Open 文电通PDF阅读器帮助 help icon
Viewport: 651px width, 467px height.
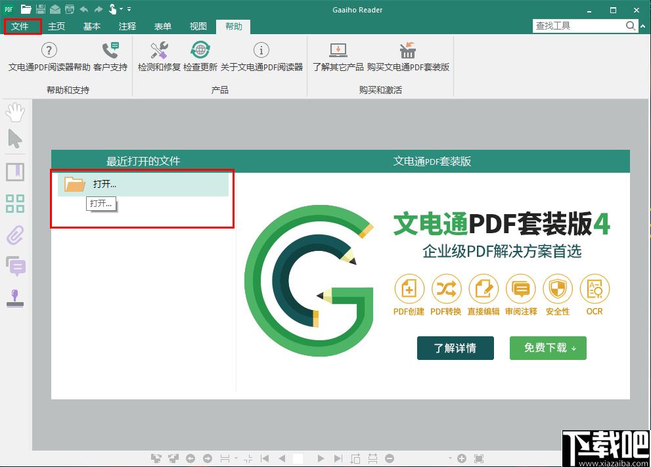(x=49, y=50)
